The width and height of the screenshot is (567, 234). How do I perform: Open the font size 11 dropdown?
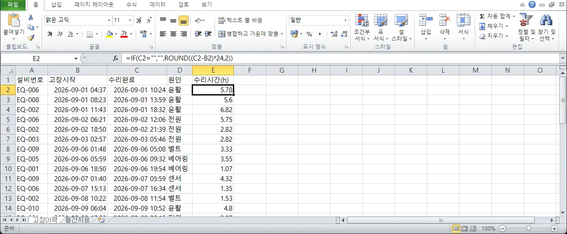(130, 20)
